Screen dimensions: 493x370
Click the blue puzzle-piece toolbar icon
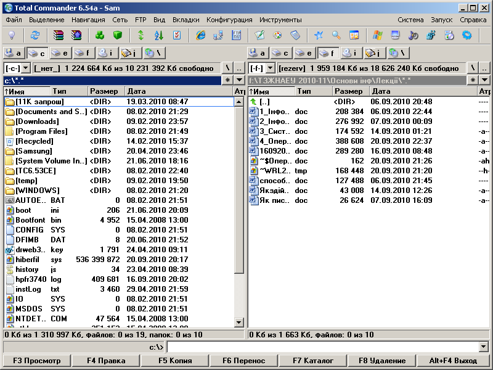[x=431, y=35]
